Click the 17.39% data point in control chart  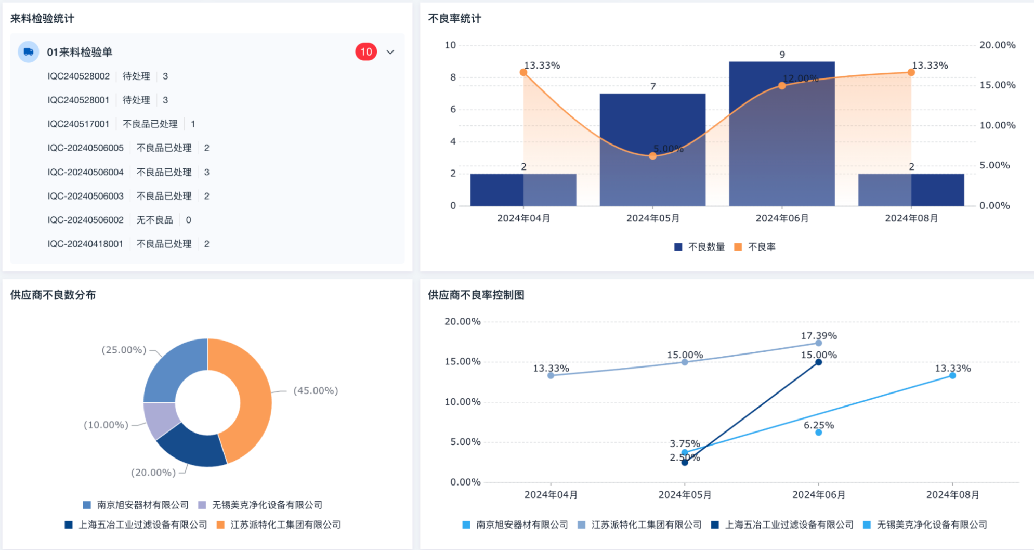point(818,343)
